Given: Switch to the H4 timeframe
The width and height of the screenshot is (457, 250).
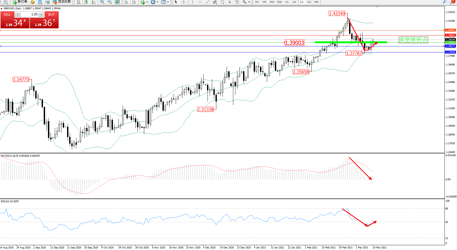Looking at the screenshot, I should click(x=294, y=2).
